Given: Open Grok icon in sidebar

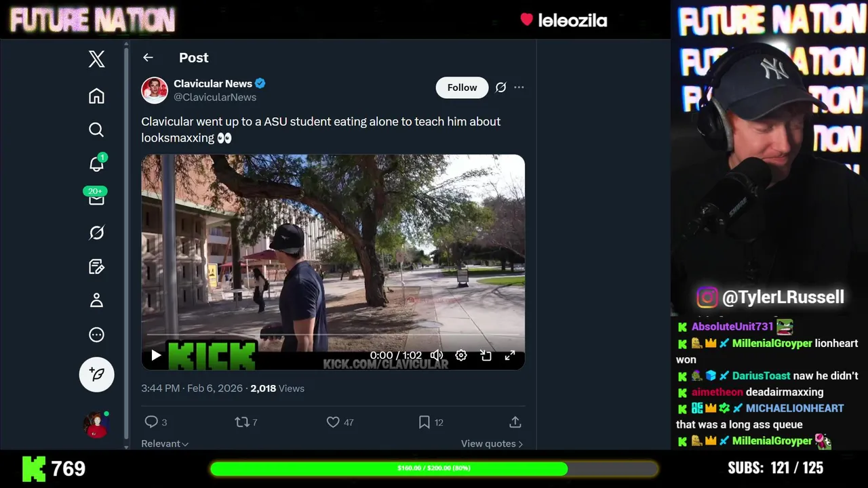Looking at the screenshot, I should [x=96, y=232].
